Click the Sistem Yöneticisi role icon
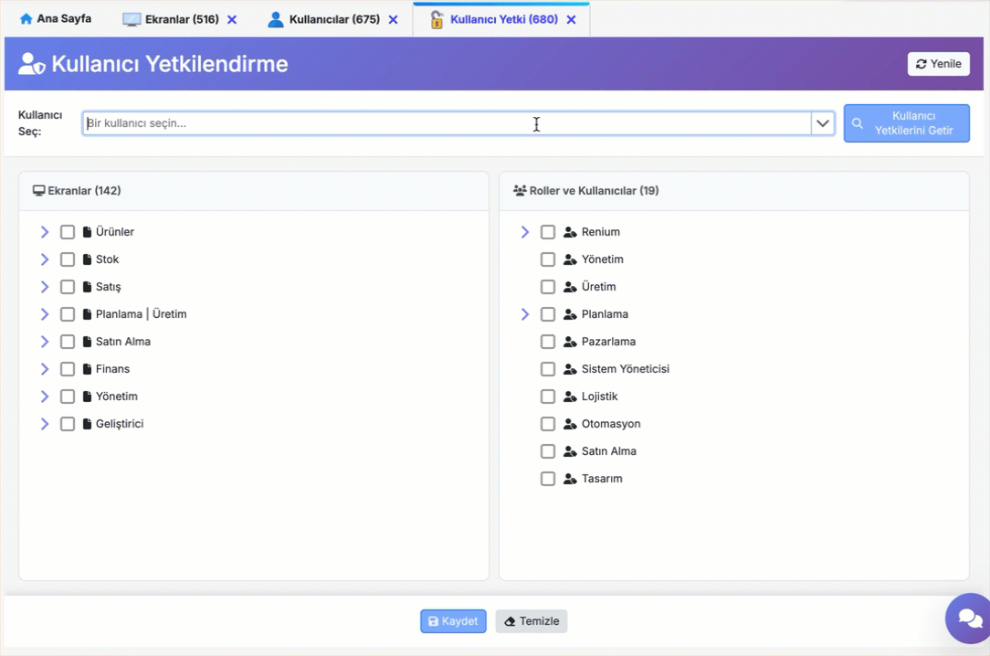990x656 pixels. 570,369
